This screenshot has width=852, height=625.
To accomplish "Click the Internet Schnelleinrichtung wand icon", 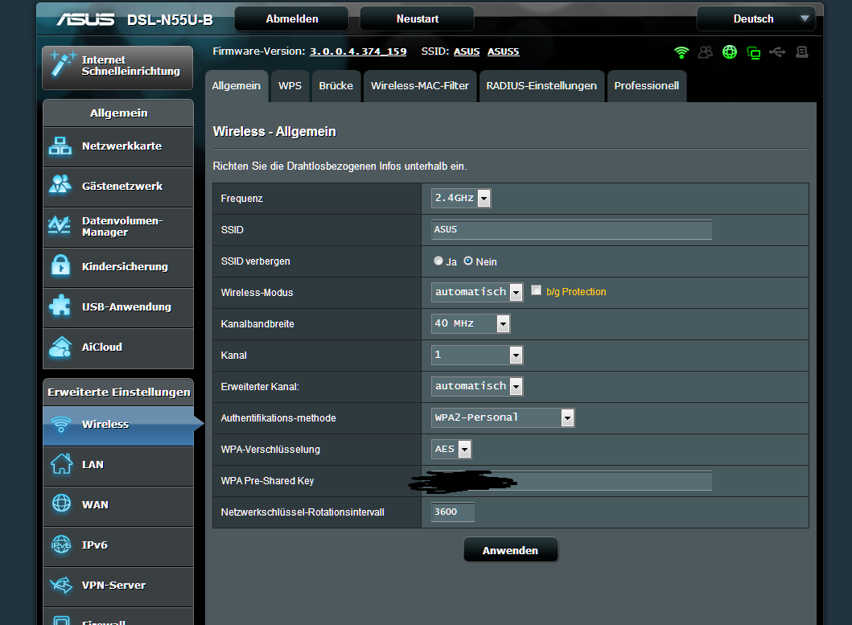I will point(62,64).
